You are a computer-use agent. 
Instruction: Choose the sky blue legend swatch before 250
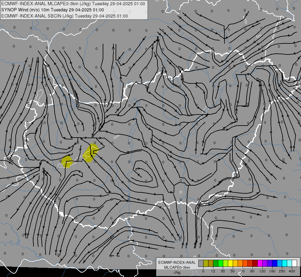click(279, 263)
